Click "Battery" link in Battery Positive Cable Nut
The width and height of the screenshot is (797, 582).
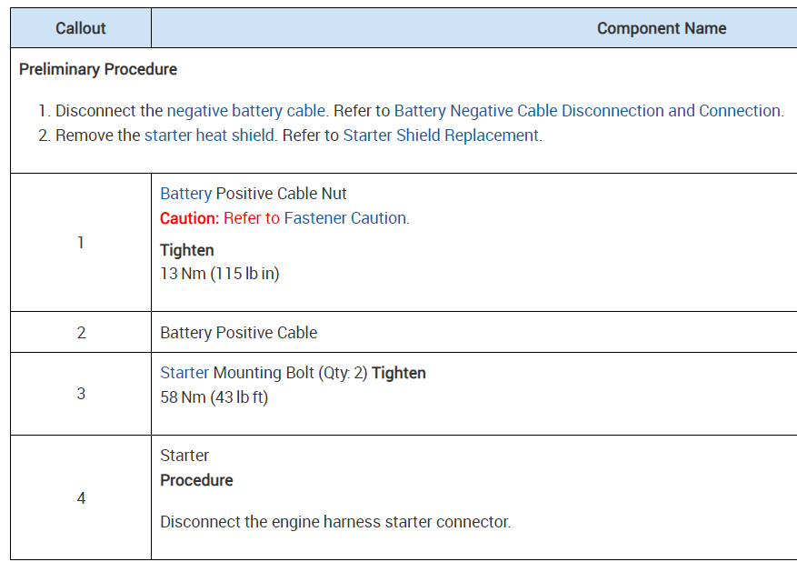click(x=185, y=194)
